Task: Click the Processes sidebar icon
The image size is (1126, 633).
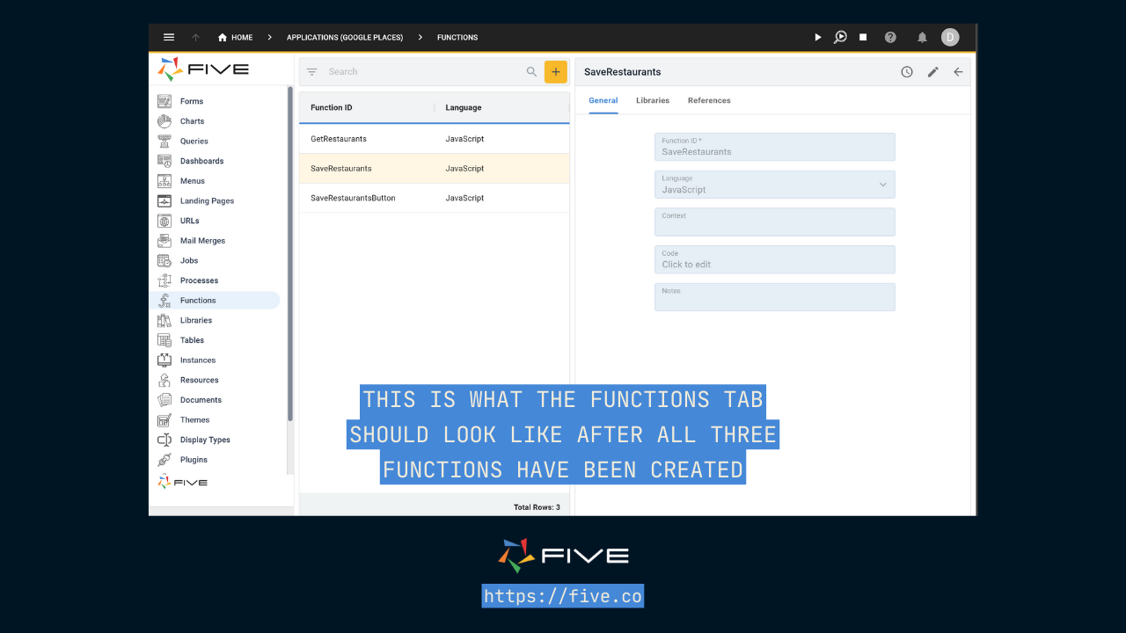Action: tap(165, 280)
